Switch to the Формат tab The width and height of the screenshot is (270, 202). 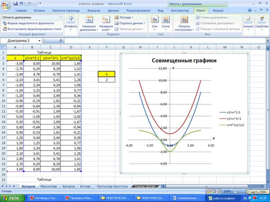[218, 10]
